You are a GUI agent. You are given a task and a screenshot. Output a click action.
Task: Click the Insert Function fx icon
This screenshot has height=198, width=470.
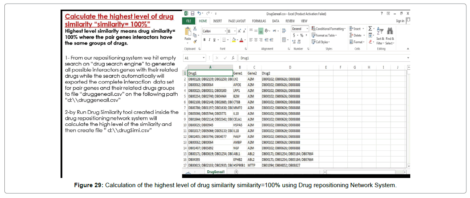233,58
